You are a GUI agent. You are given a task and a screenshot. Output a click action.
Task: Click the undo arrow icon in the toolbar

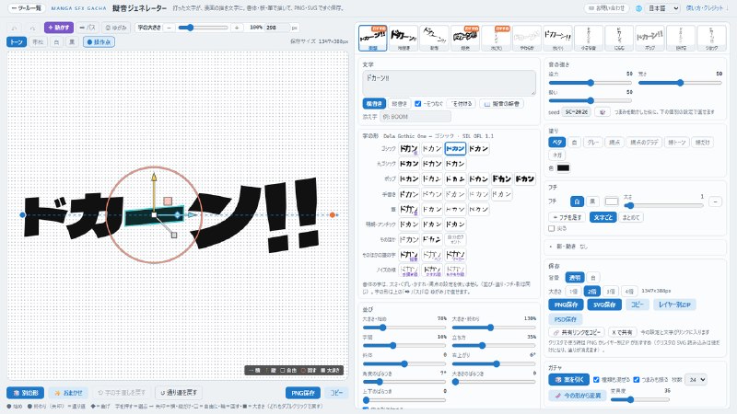[x=15, y=28]
